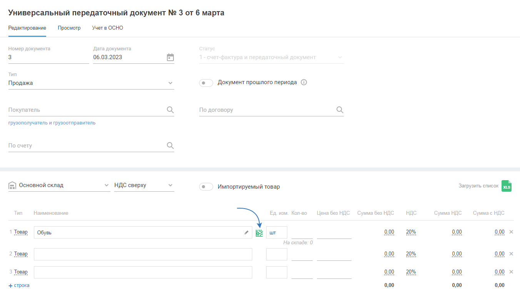Click the грузополучатель и грузоотправитель link

point(52,123)
